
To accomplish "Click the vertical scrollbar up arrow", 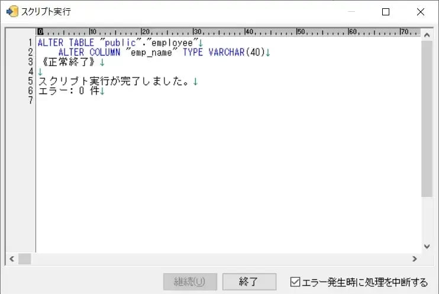I will tap(427, 35).
